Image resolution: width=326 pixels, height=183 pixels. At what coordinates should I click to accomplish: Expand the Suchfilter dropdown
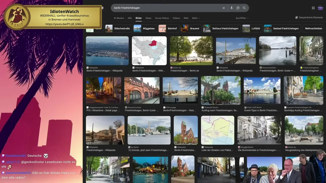tap(242, 18)
